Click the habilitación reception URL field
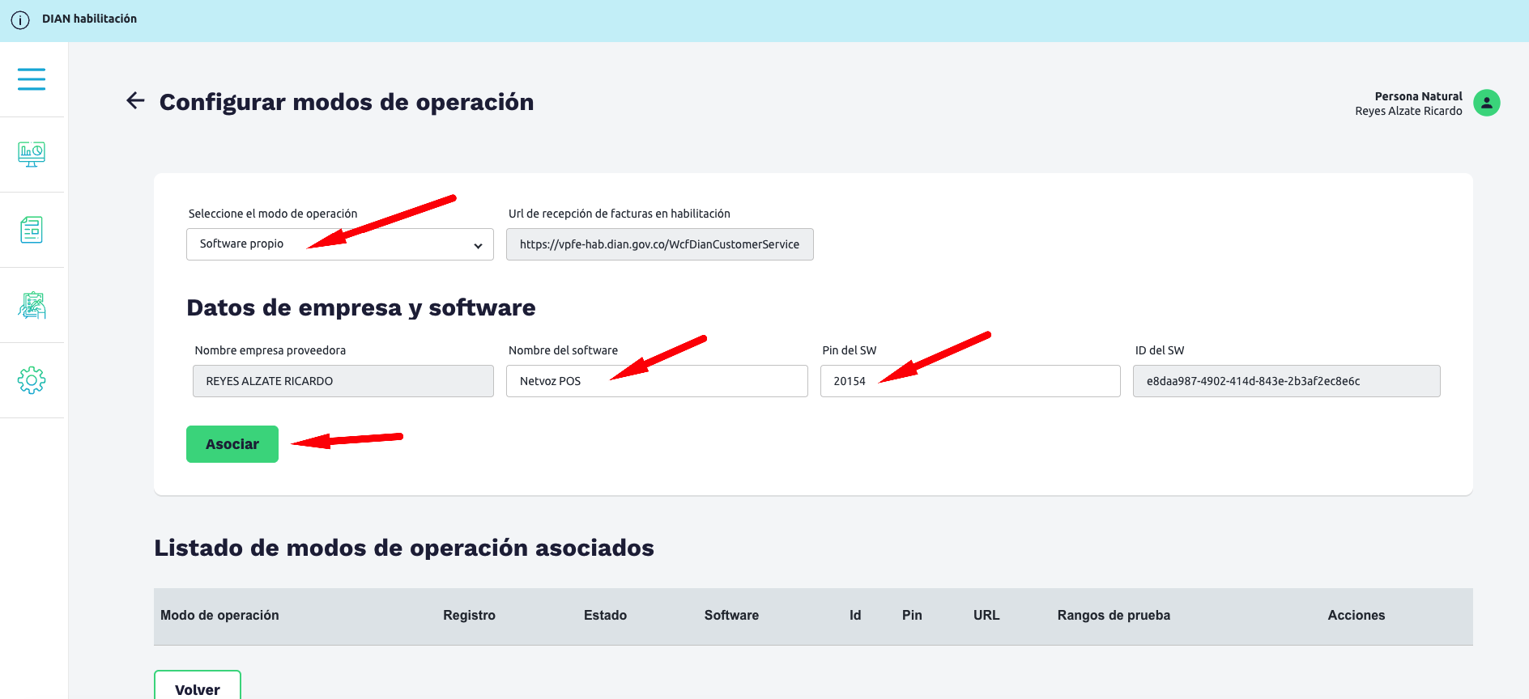The image size is (1529, 699). click(x=659, y=244)
